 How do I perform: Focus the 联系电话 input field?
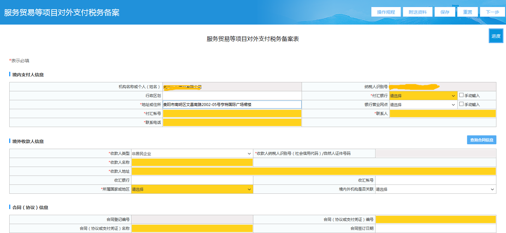tap(232, 123)
